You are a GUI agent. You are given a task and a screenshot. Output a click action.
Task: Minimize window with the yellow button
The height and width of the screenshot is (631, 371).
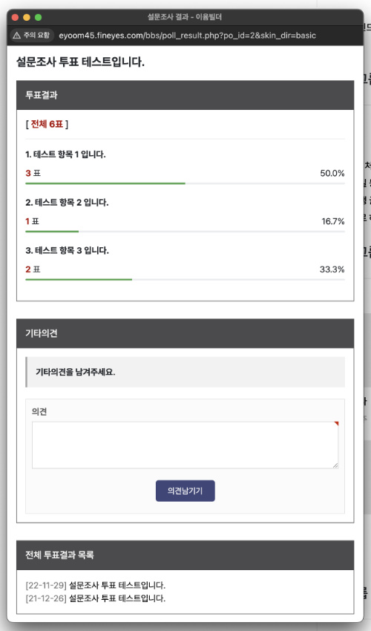[27, 17]
